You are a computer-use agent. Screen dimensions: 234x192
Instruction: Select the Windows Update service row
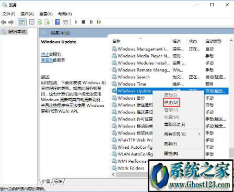170,91
